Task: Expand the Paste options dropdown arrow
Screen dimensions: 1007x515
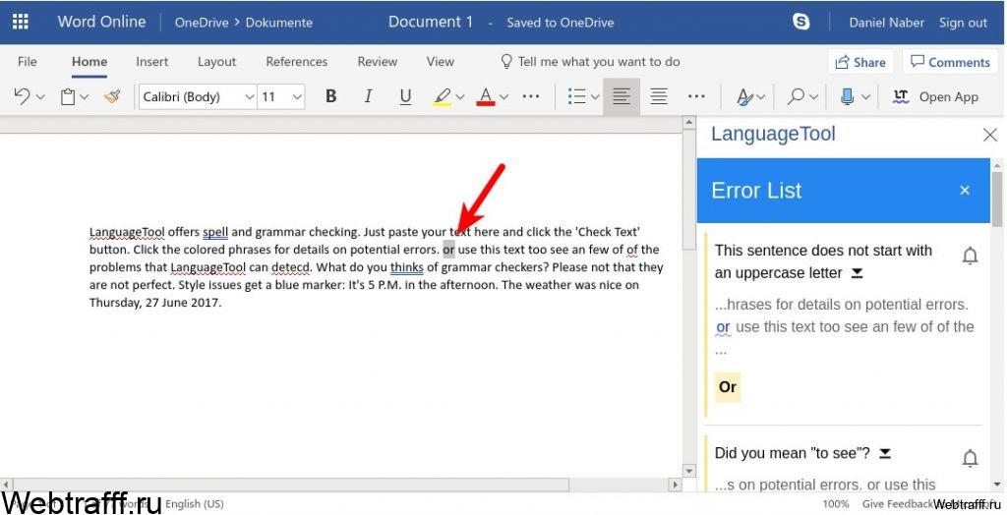Action: coord(85,97)
